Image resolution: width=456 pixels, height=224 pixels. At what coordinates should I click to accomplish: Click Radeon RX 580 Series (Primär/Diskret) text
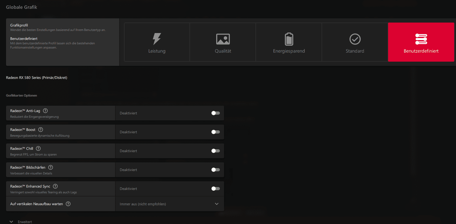(36, 78)
